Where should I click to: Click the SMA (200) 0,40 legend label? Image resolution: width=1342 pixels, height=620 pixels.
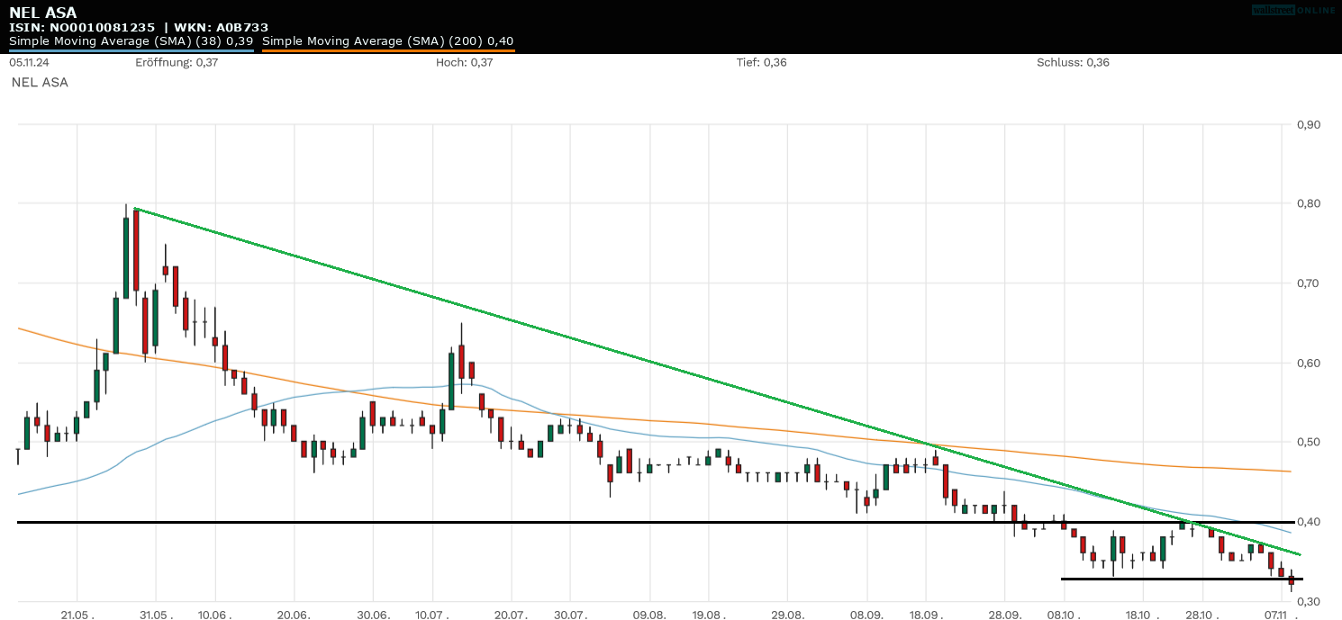click(387, 41)
